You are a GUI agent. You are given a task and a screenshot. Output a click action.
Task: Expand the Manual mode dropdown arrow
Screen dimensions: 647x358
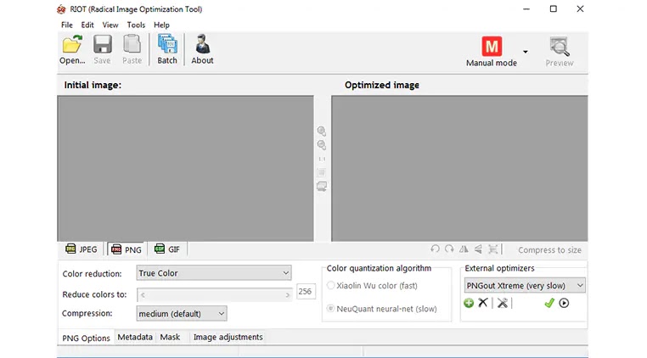pos(526,52)
